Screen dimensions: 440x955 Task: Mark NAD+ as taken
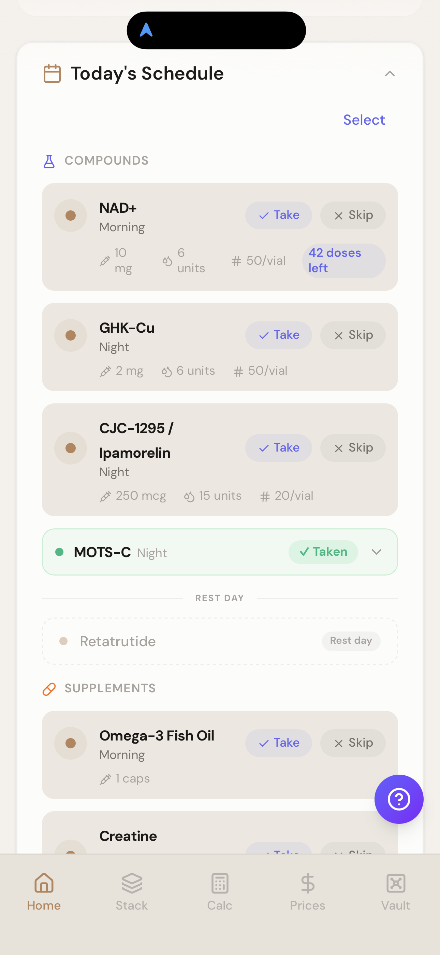[279, 215]
